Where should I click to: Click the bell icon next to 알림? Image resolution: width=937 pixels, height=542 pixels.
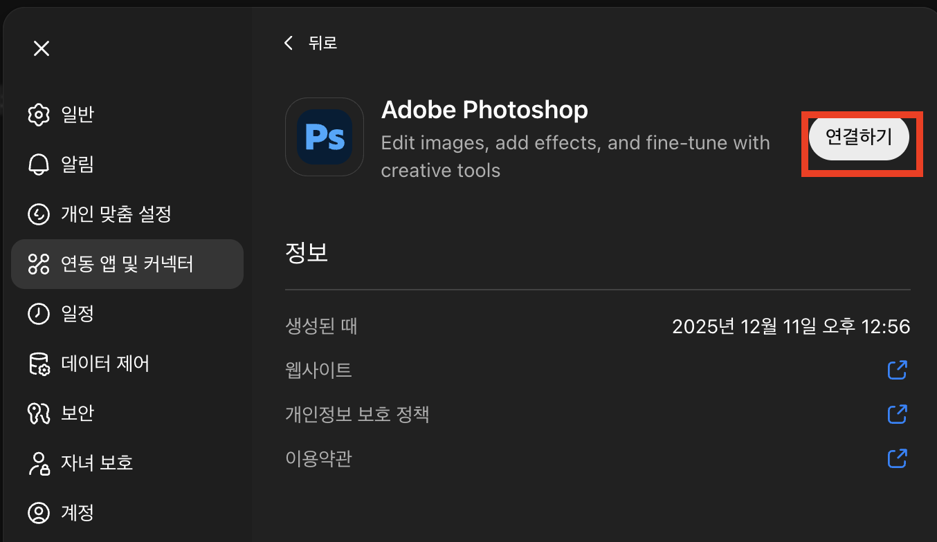(x=39, y=165)
